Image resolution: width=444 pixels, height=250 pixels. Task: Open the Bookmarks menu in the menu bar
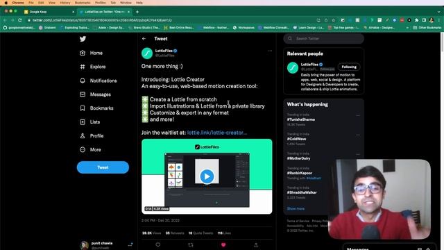[83, 3]
